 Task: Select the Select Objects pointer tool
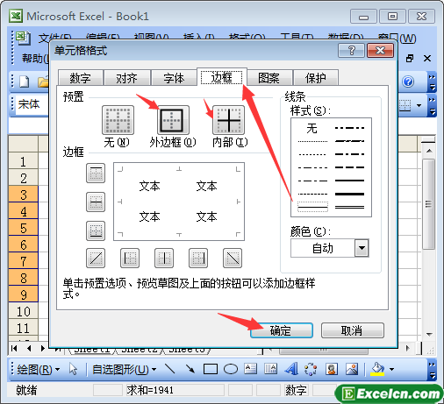pos(73,369)
